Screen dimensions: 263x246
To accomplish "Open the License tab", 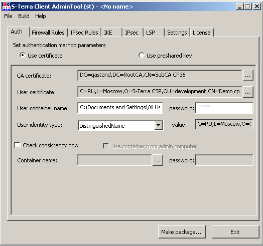I will pos(202,33).
